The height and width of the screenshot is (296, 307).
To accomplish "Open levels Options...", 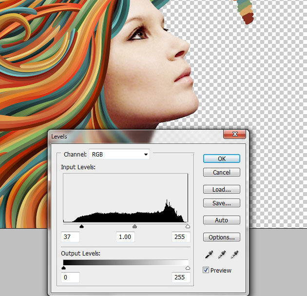I will 222,237.
